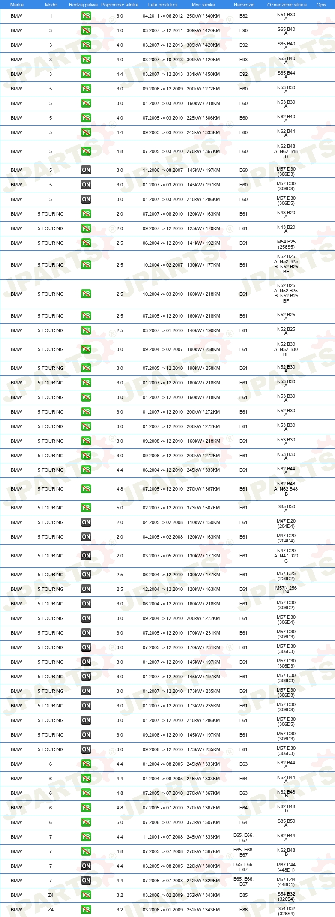Select the E85 body code cell
The image size is (335, 917).
pyautogui.click(x=243, y=895)
